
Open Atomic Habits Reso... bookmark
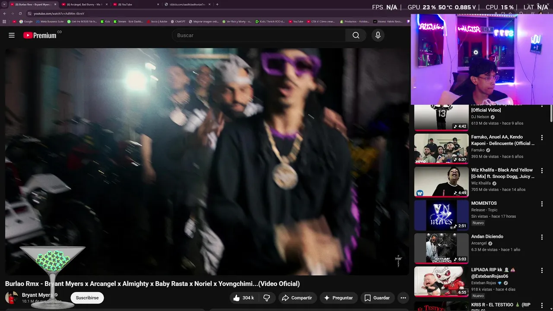point(388,21)
